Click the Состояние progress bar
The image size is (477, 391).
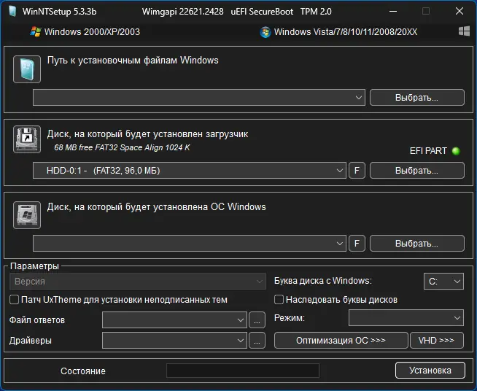point(243,371)
